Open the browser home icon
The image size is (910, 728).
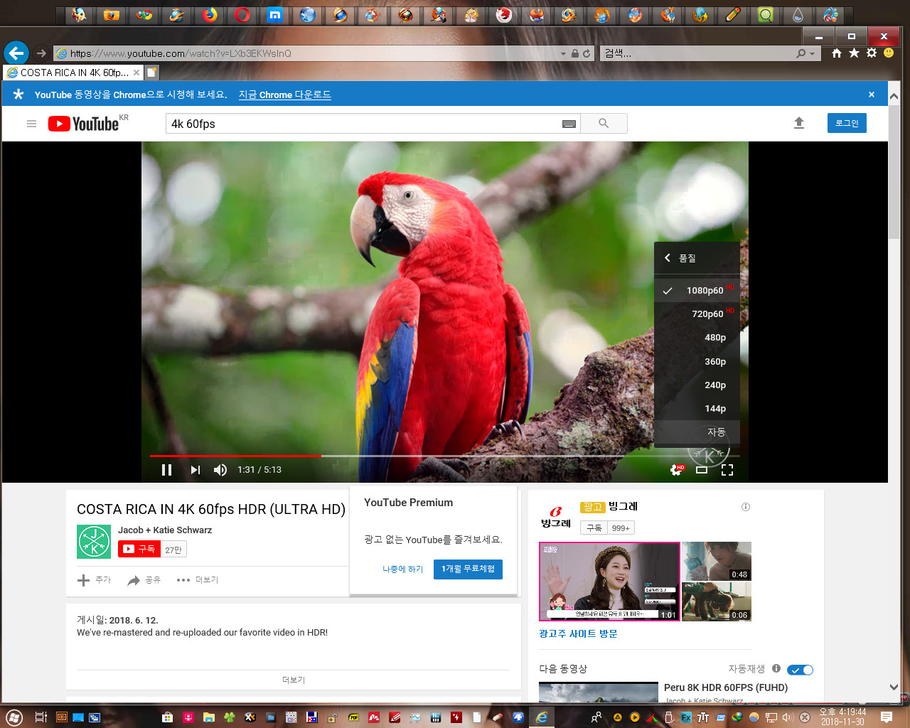[x=837, y=53]
